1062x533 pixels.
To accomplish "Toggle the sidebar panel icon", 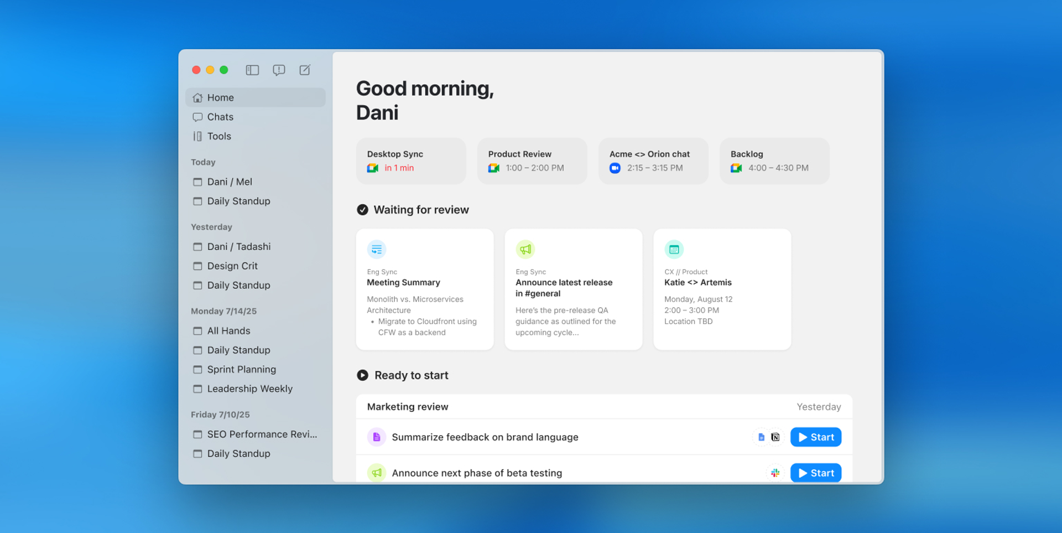I will tap(252, 70).
